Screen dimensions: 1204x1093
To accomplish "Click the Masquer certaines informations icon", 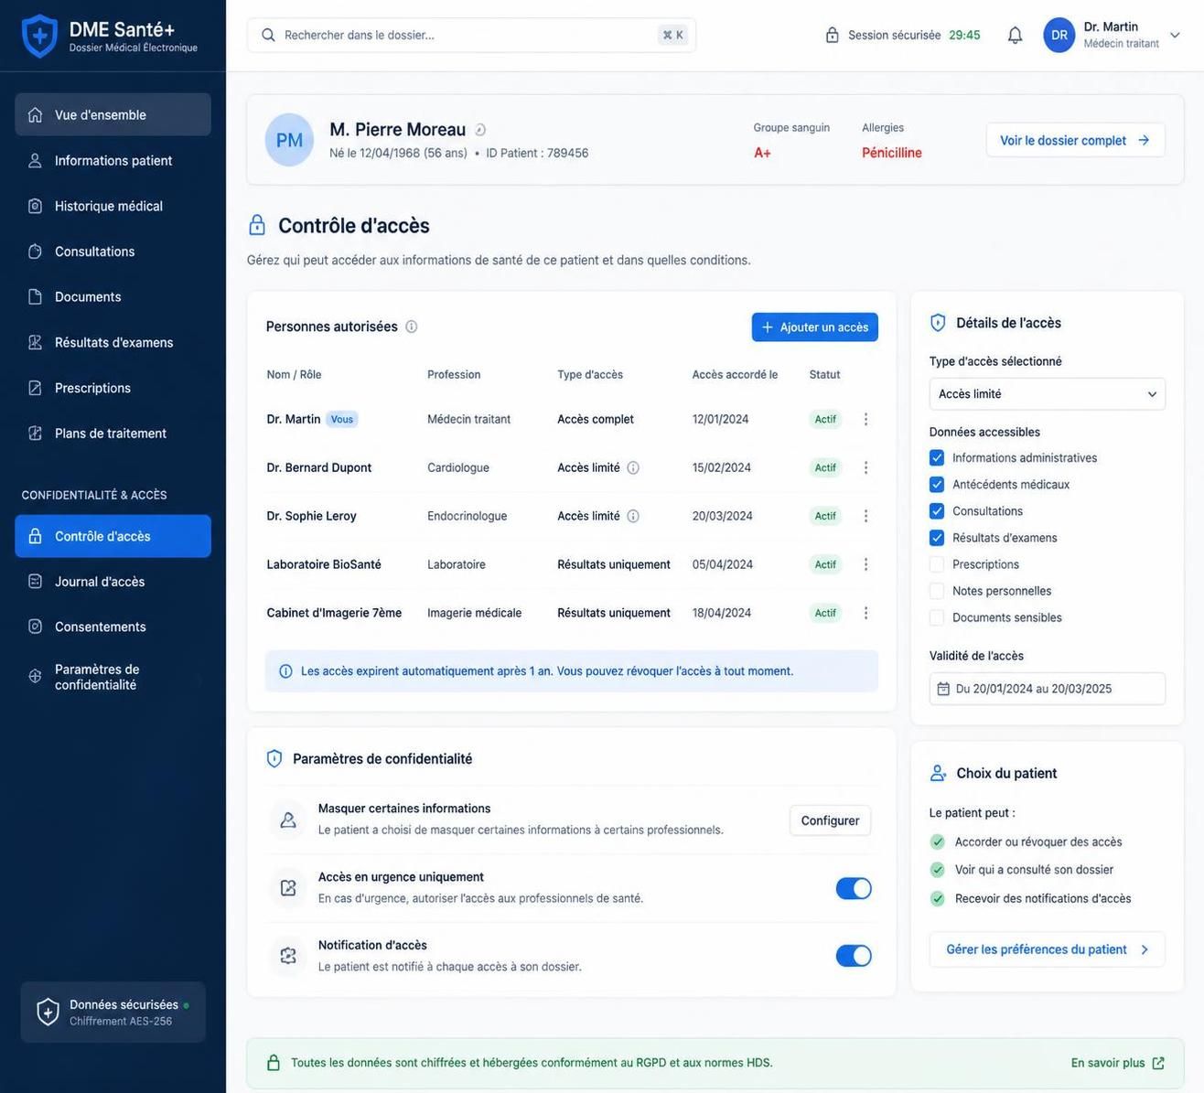I will pyautogui.click(x=288, y=820).
